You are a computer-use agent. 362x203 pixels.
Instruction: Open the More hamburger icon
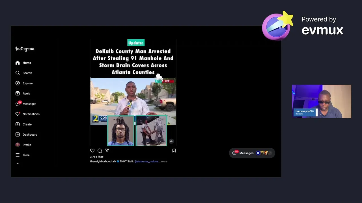[18, 155]
